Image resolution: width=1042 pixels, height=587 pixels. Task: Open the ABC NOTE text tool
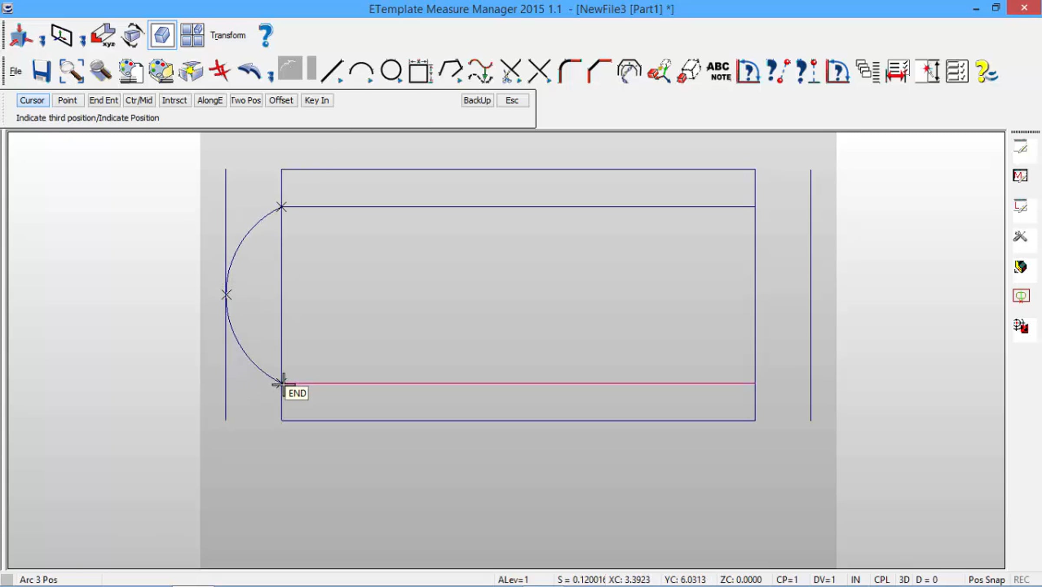[x=719, y=71]
